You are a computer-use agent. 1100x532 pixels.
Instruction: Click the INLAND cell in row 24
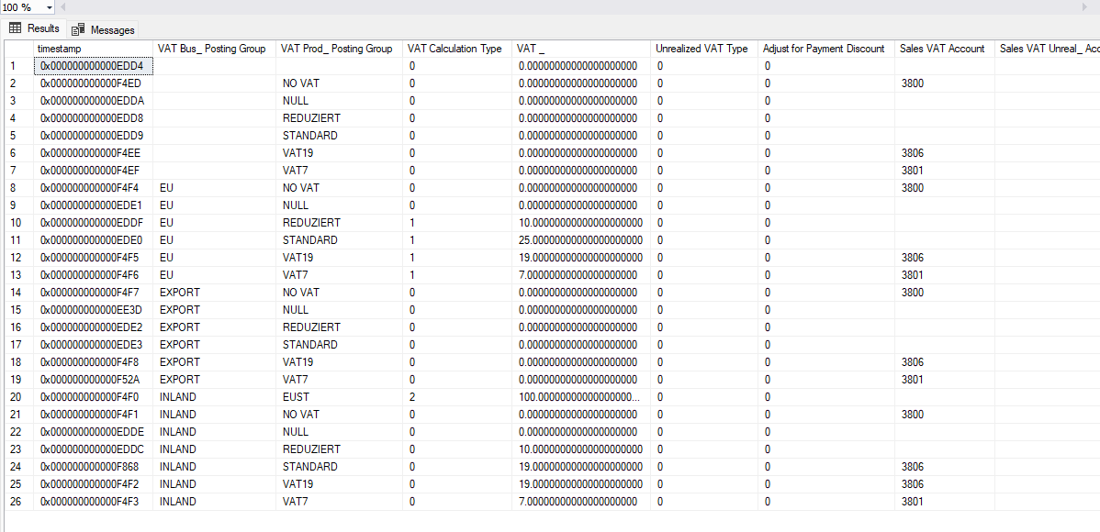214,466
